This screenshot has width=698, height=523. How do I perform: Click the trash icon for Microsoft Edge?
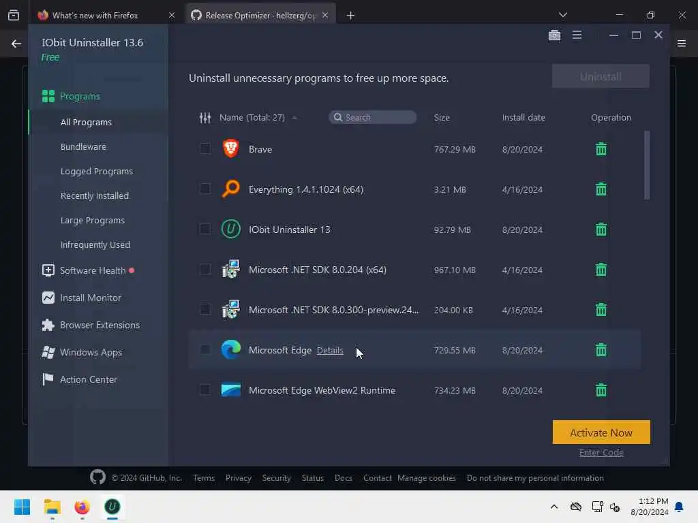coord(601,350)
